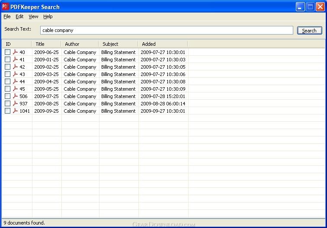Screen dimensions: 327x228
Task: Click the Search Text input field
Action: 167,30
